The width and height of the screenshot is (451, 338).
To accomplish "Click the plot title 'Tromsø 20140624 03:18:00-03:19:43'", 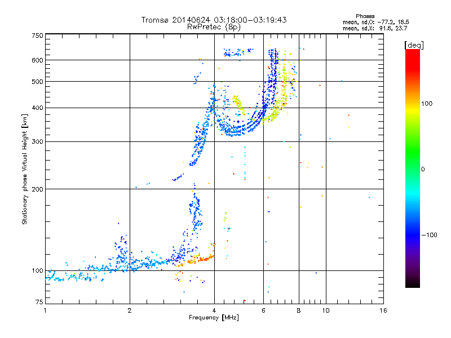I will 214,20.
